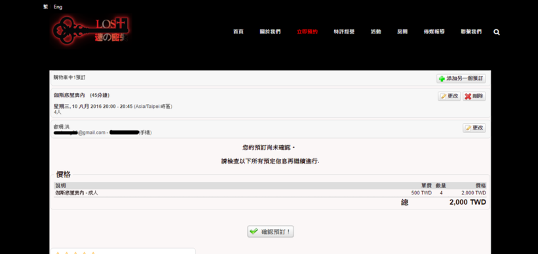The width and height of the screenshot is (538, 254).
Task: Click the search magnifier icon
Action: coord(497,32)
